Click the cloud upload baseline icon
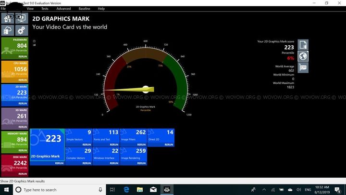 tap(8, 30)
